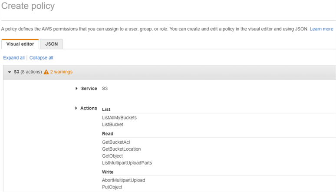
Task: Click the orange warning triangle icon
Action: pyautogui.click(x=46, y=72)
